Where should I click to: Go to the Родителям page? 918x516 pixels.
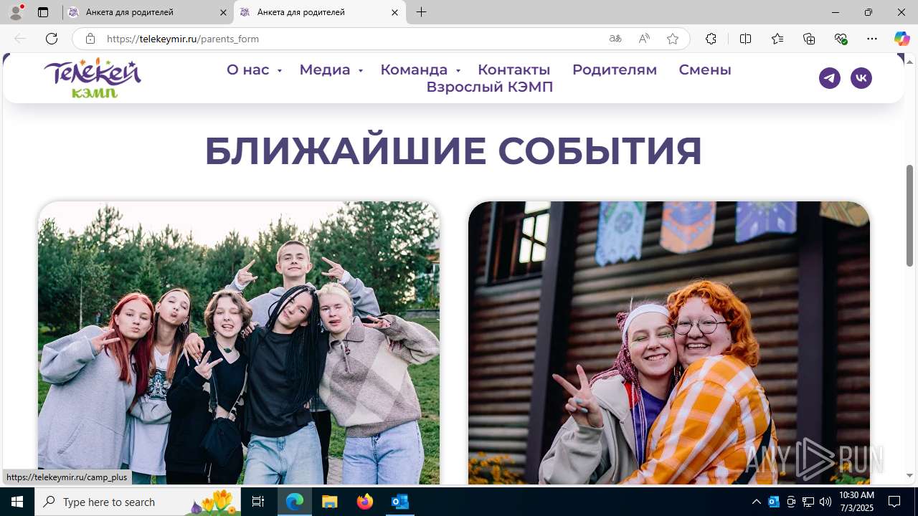click(615, 70)
